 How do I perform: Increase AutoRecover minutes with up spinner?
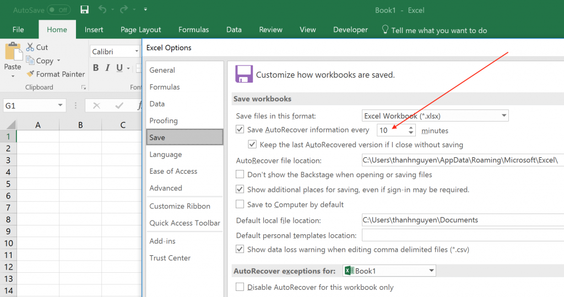(x=411, y=128)
